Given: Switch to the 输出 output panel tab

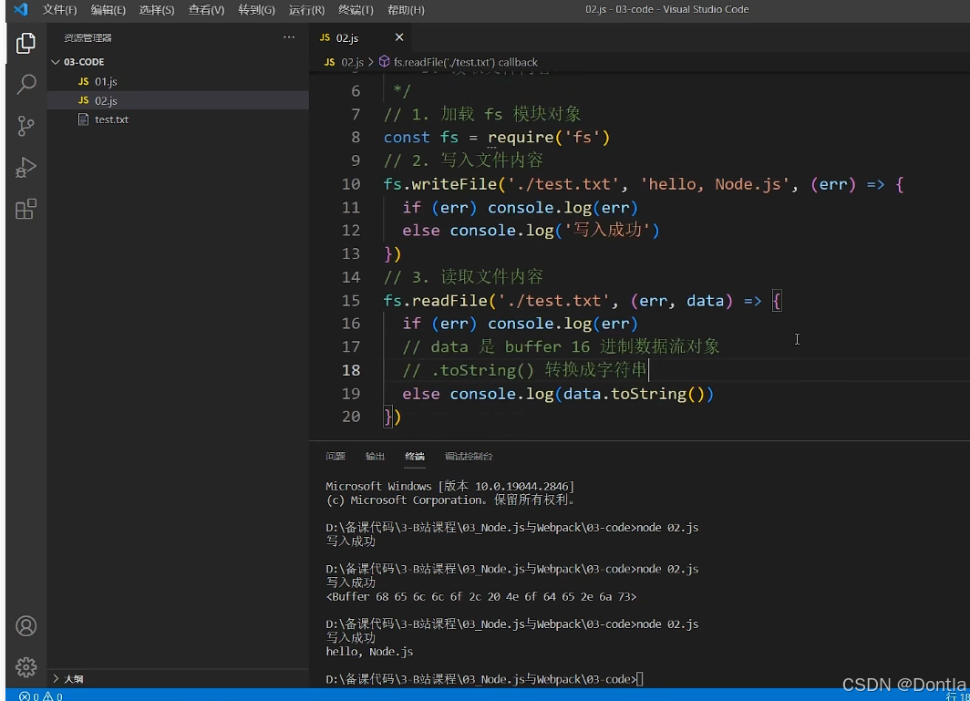Looking at the screenshot, I should pos(375,456).
